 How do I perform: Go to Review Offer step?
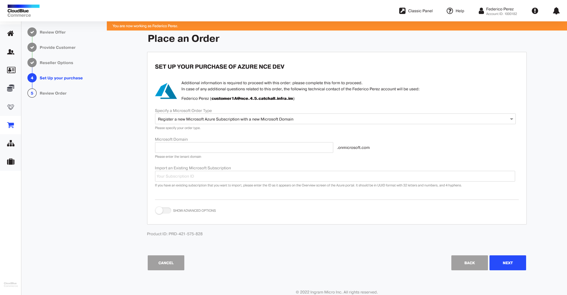[x=52, y=32]
